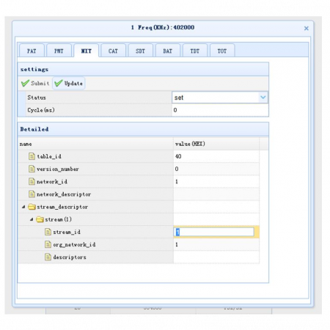
Task: Open the Status dropdown arrow
Action: click(x=263, y=98)
